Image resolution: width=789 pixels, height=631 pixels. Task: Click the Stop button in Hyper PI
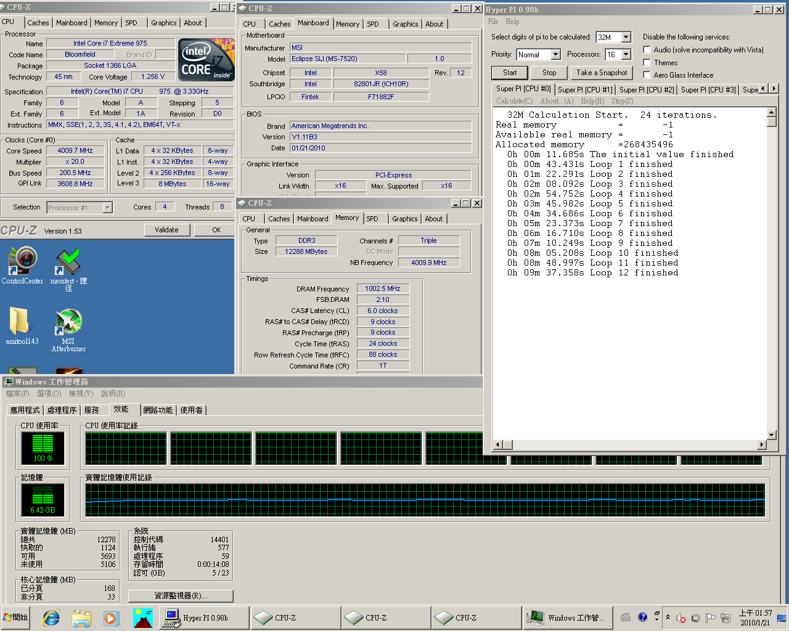[549, 73]
